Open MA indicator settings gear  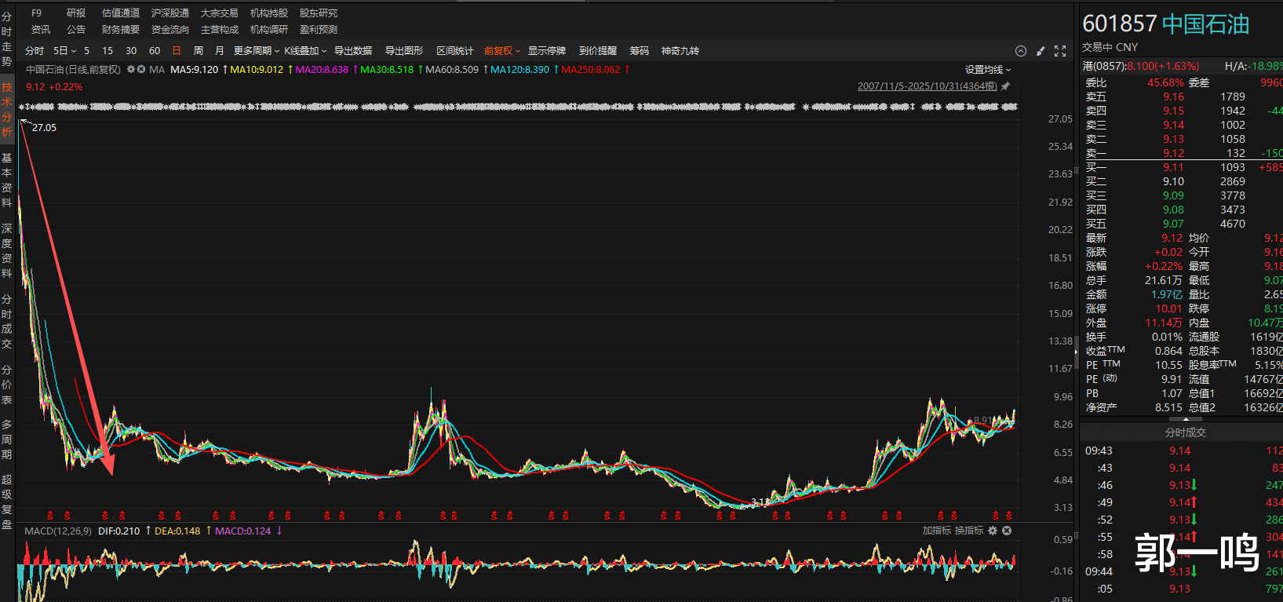click(x=131, y=70)
